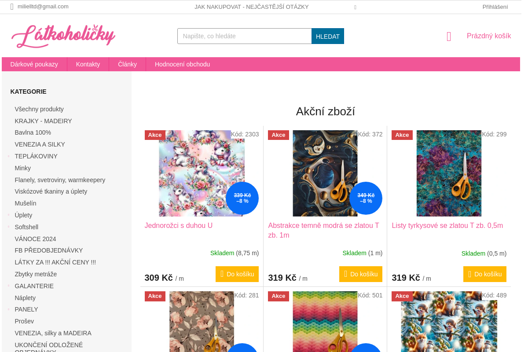This screenshot has width=528, height=352.
Task: Click the blue 349 Kč discount badge
Action: point(366,198)
